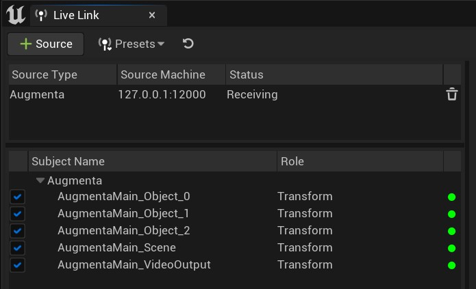Click green status dot for AugmentaMain_Scene
This screenshot has height=289, width=476.
(452, 249)
